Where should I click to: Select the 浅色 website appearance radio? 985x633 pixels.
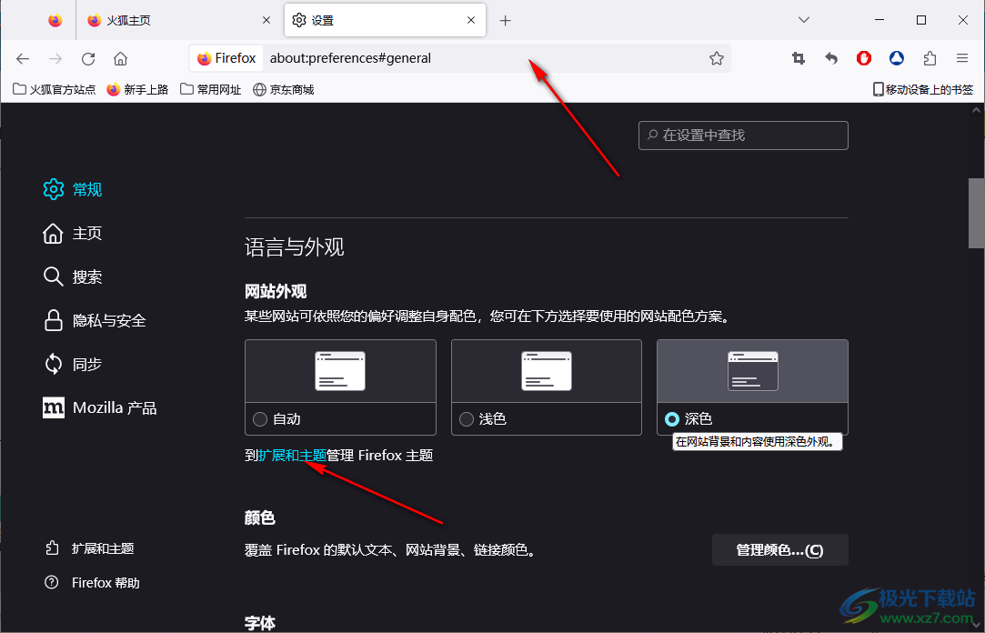[466, 419]
